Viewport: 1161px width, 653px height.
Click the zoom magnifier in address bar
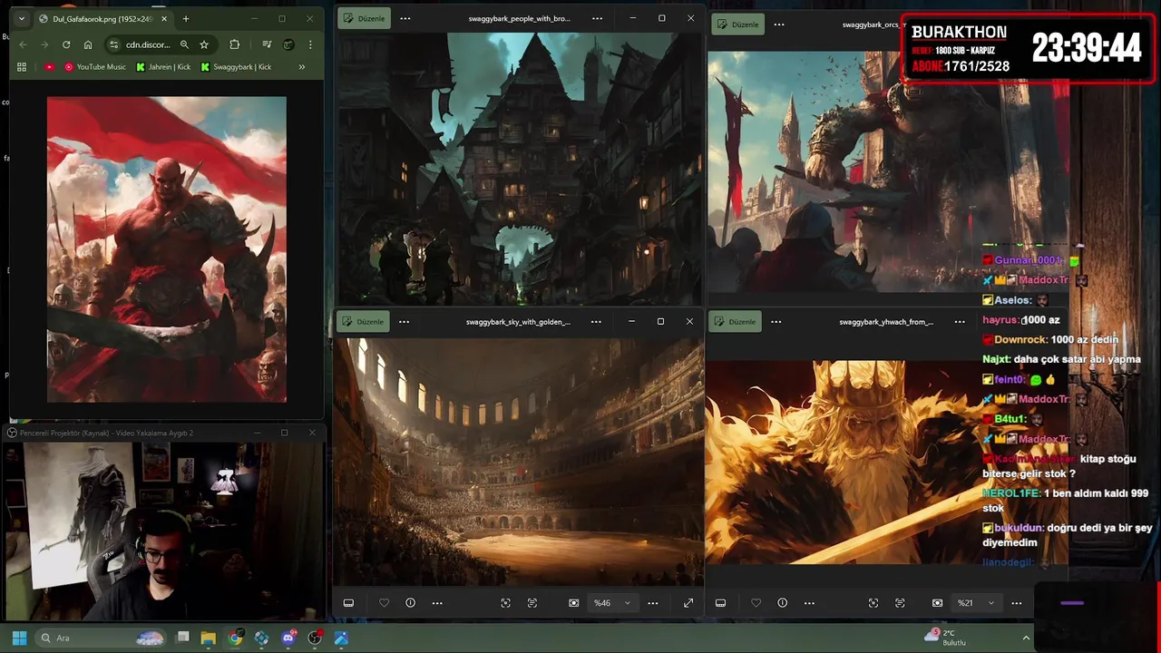[184, 44]
